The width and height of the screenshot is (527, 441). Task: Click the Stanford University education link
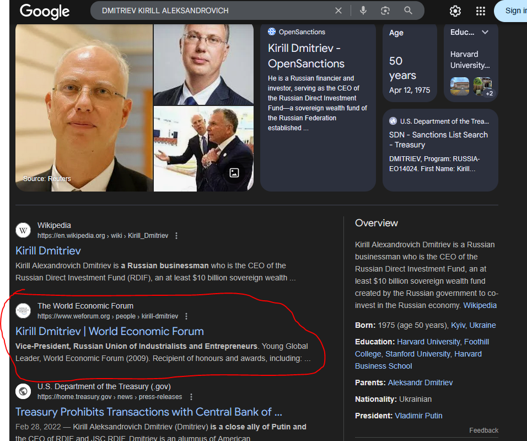point(418,354)
